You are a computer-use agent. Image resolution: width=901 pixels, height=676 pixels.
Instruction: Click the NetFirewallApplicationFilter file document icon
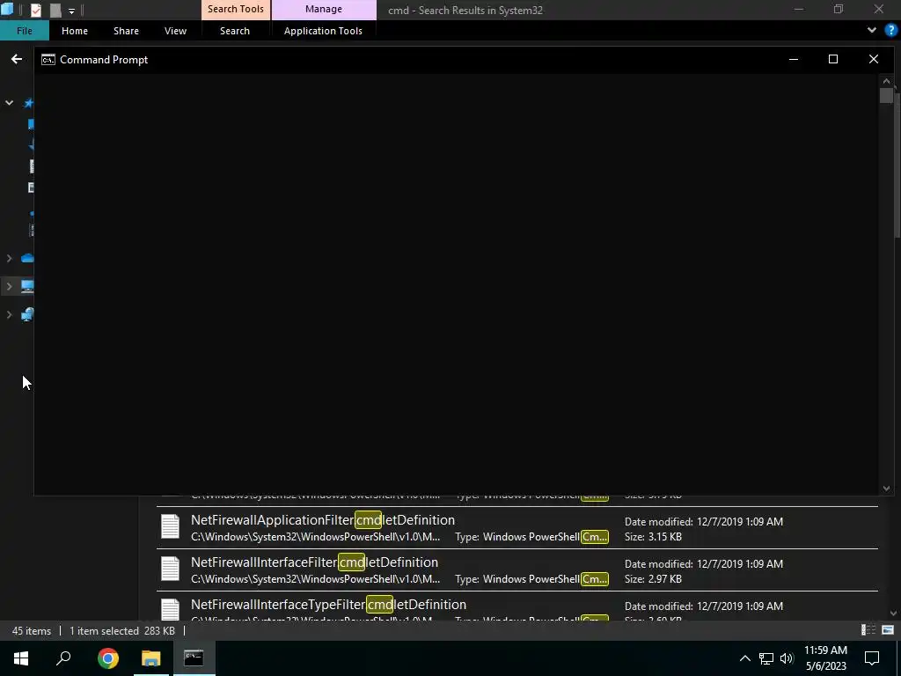pos(170,526)
